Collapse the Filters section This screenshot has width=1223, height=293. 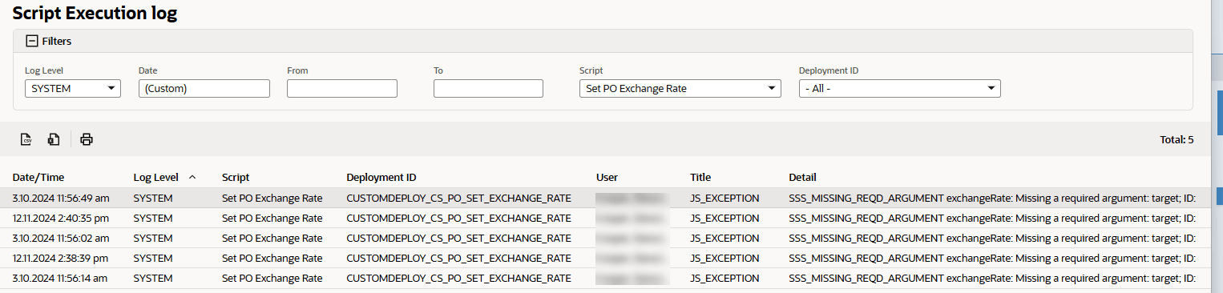[32, 41]
